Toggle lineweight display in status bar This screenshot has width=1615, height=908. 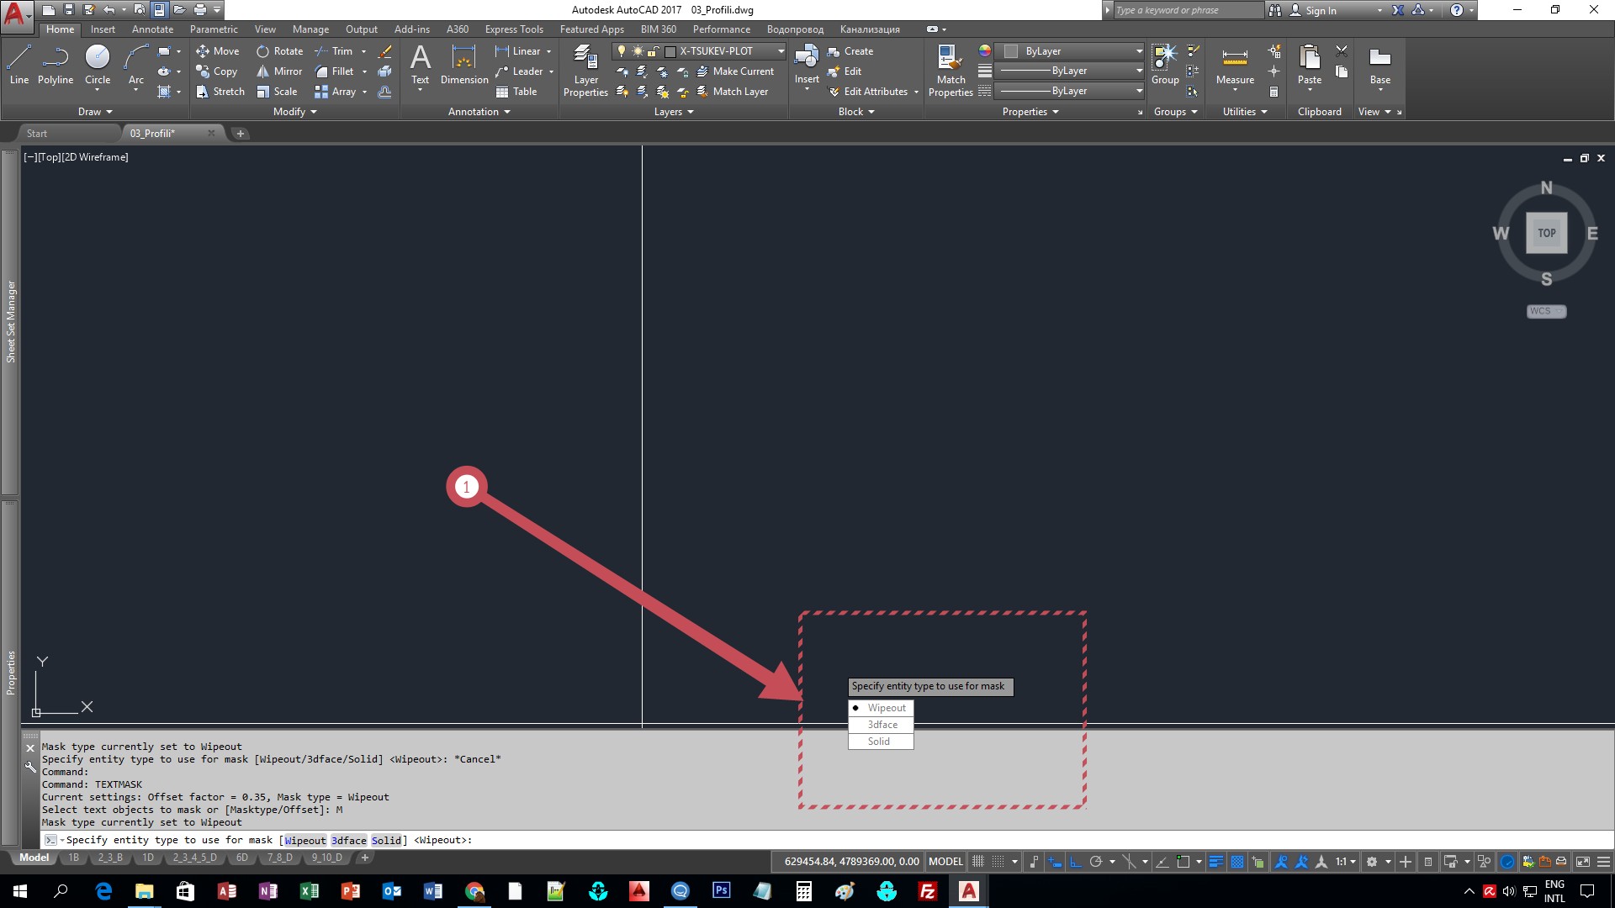pos(1216,862)
